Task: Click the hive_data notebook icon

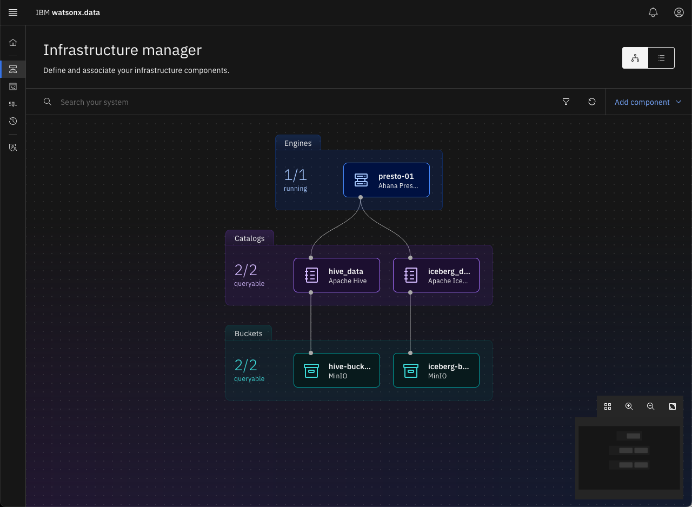Action: [x=311, y=275]
